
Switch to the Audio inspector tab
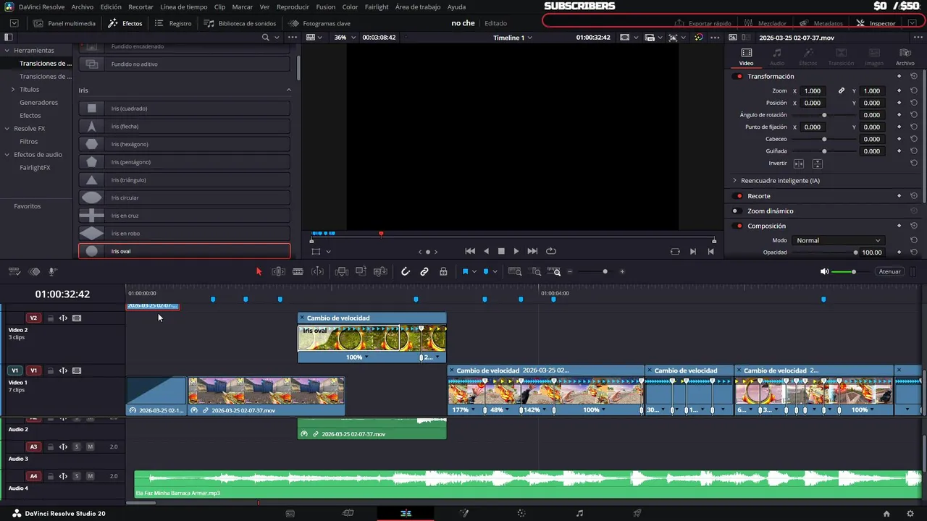click(x=777, y=56)
